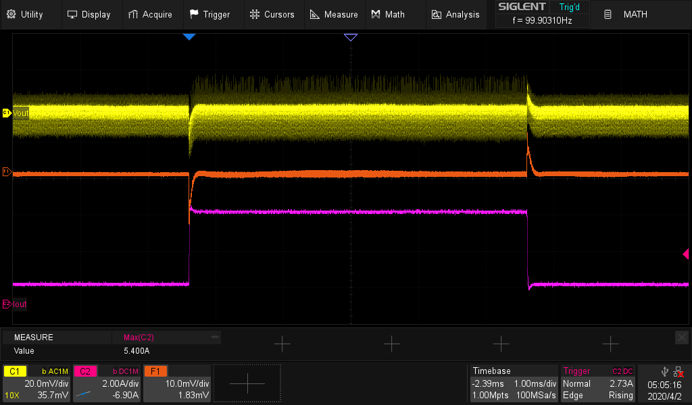Viewport: 692px width, 405px height.
Task: Click the pink trigger level arrow
Action: click(x=686, y=254)
